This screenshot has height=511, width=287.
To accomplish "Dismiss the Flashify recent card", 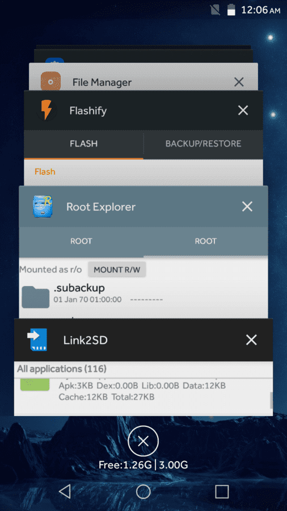I will [243, 111].
